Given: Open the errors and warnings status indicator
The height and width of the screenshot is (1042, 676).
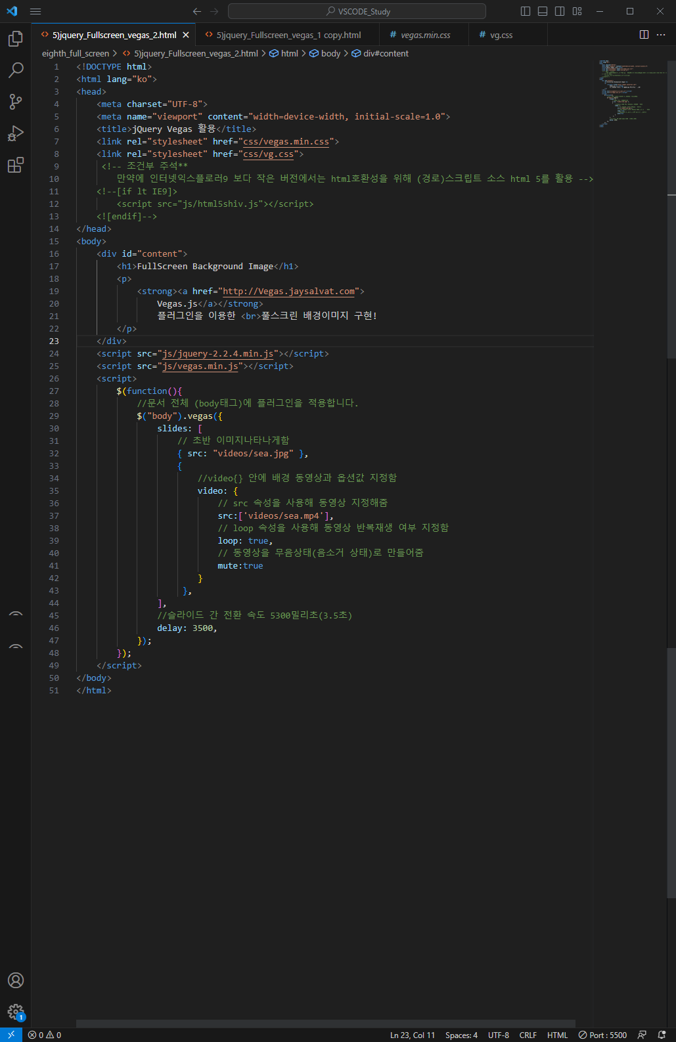Looking at the screenshot, I should point(45,1035).
